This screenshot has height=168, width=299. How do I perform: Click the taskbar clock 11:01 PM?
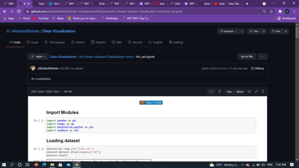281,165
